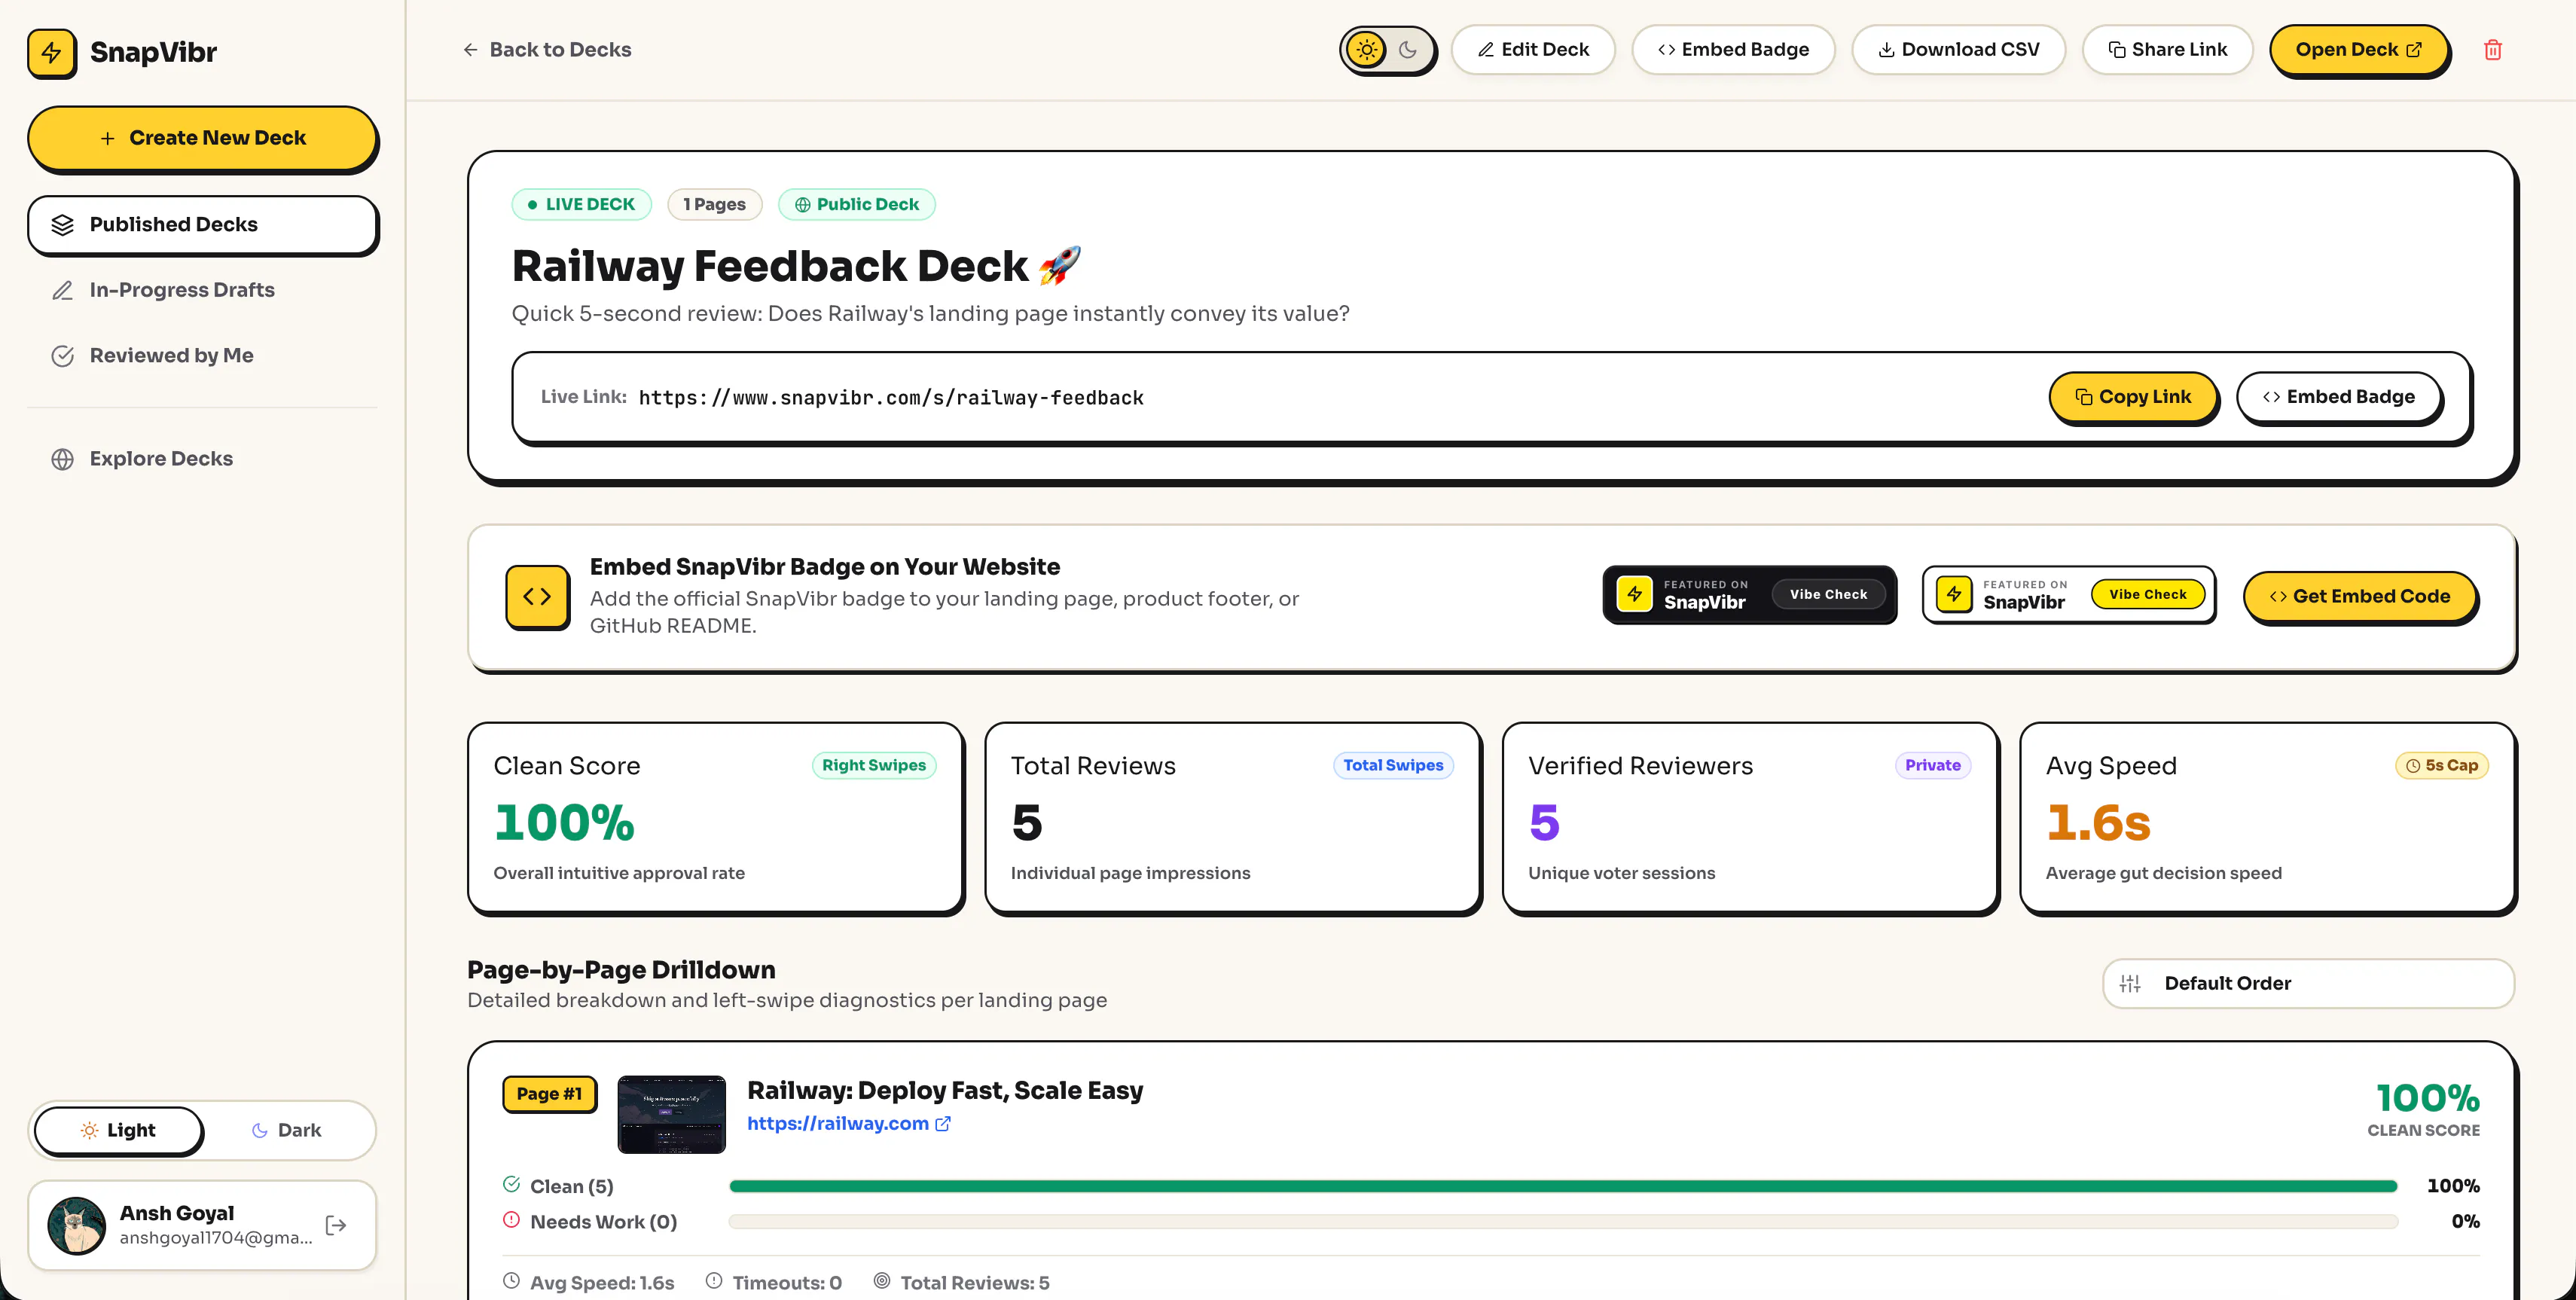Image resolution: width=2576 pixels, height=1300 pixels.
Task: Click Ansh Goyal's profile avatar
Action: pyautogui.click(x=77, y=1225)
